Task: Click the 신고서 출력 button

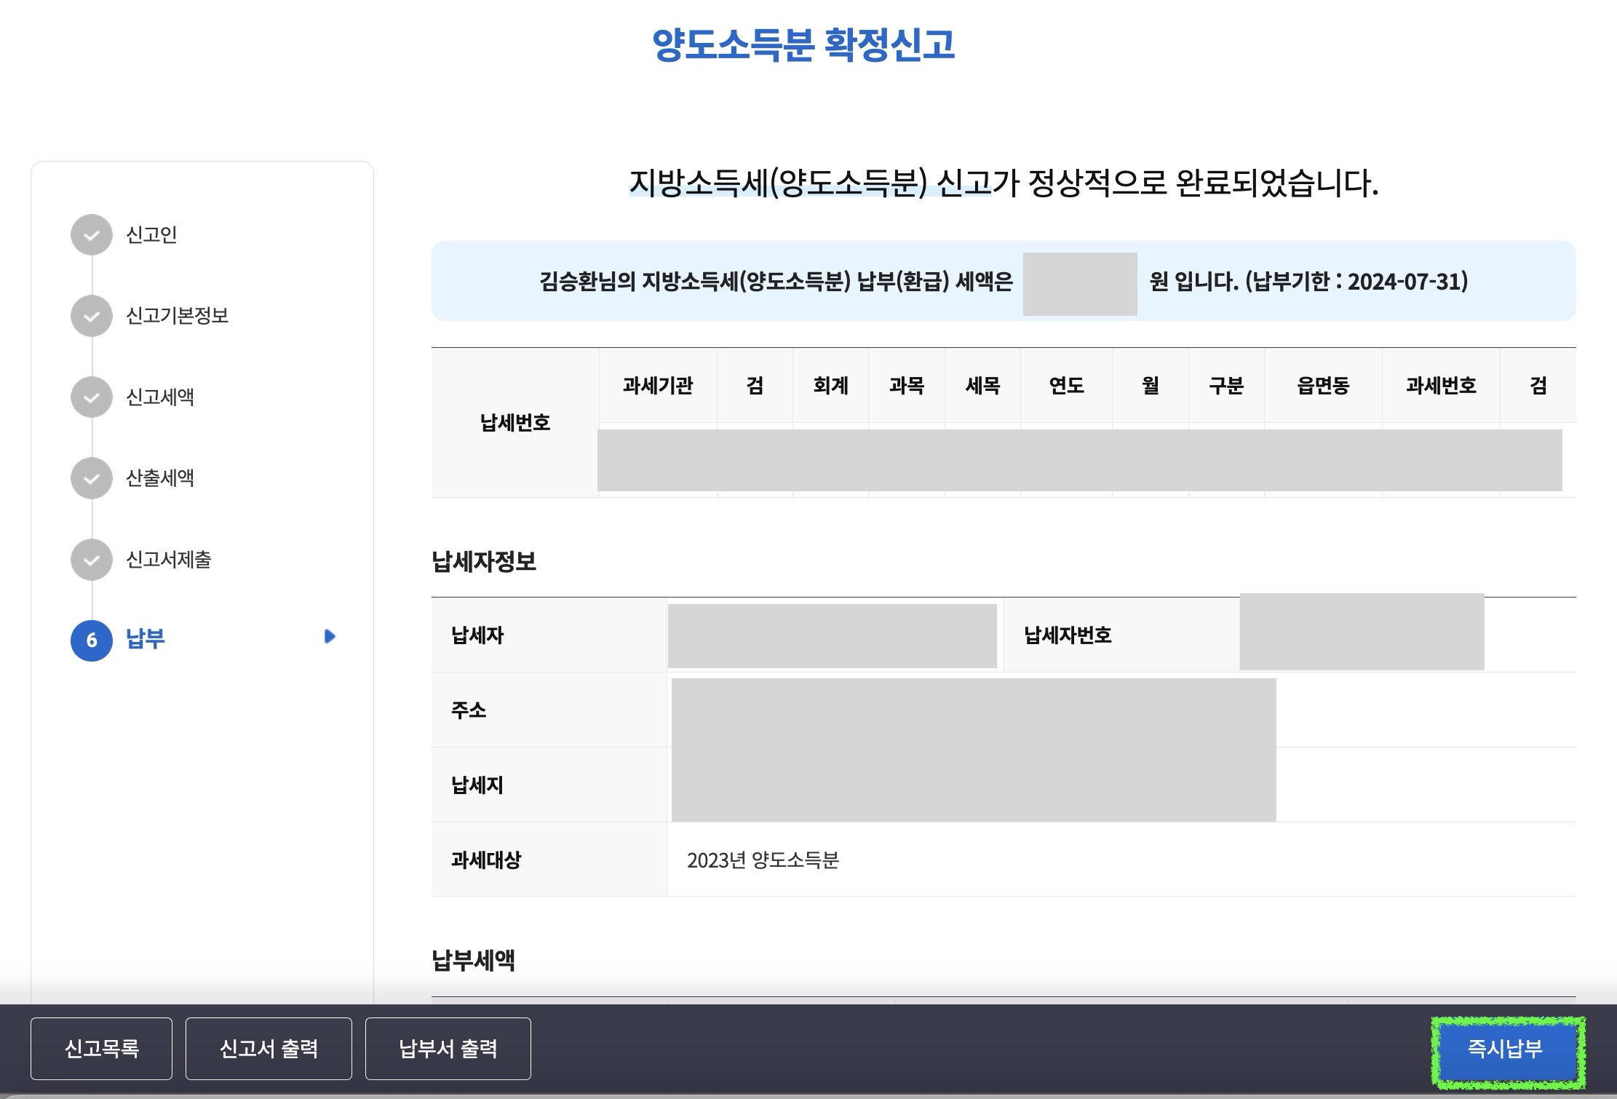Action: tap(269, 1049)
